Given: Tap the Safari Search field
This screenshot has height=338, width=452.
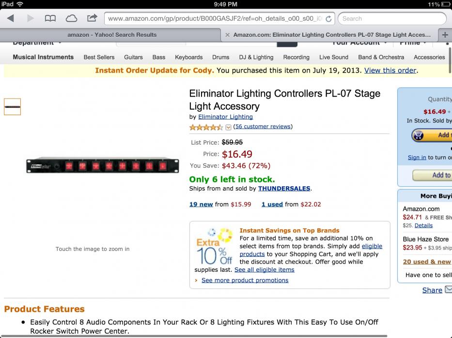Looking at the screenshot, I should coord(392,19).
